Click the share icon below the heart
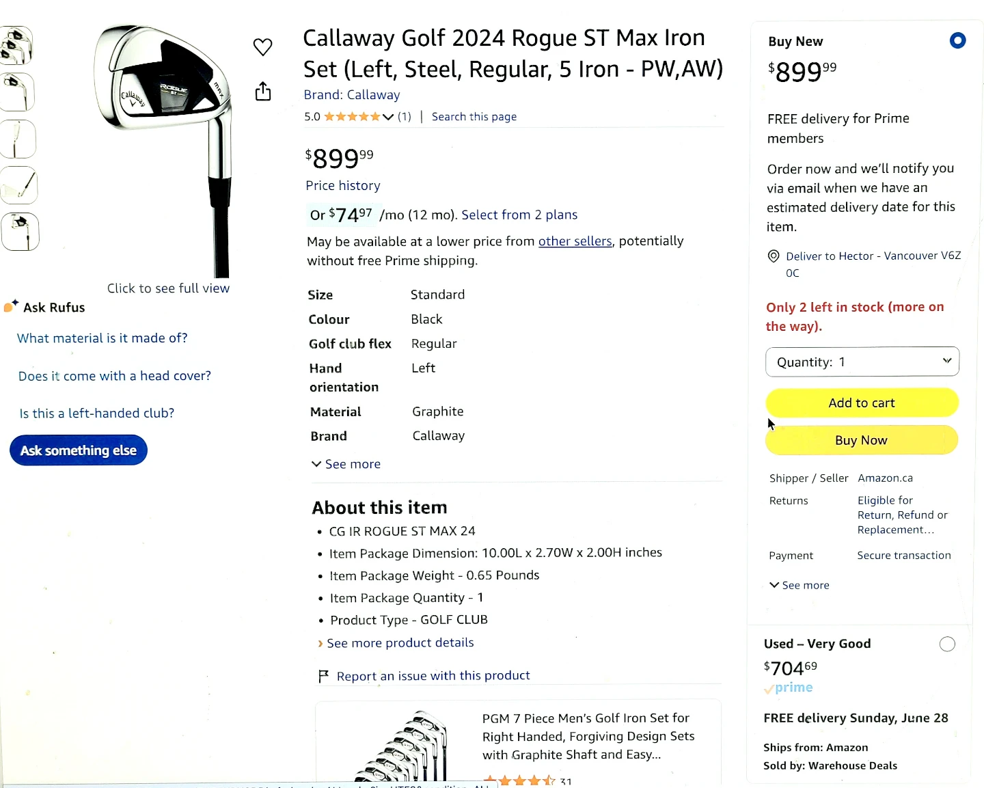The height and width of the screenshot is (788, 984). point(263,92)
